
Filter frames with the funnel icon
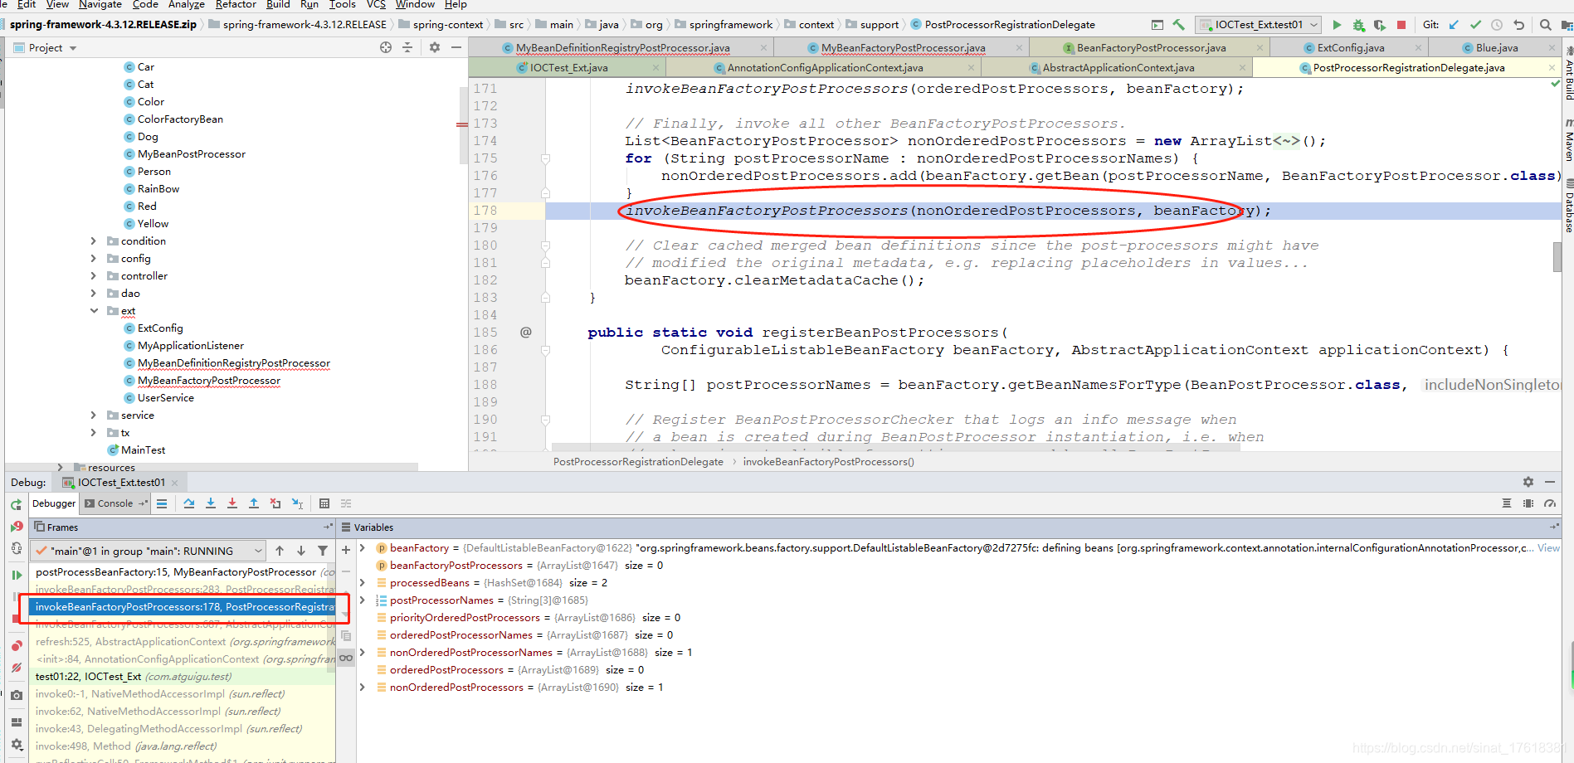coord(323,551)
